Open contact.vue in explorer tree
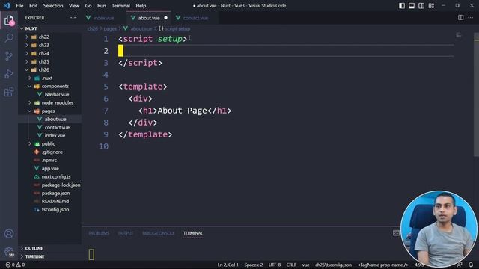This screenshot has width=479, height=269. tap(57, 127)
